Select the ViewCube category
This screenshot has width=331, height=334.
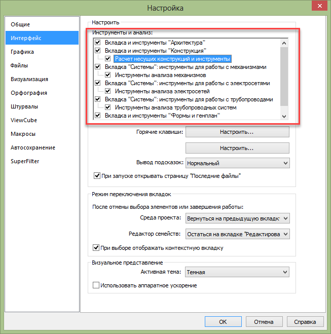(x=42, y=120)
